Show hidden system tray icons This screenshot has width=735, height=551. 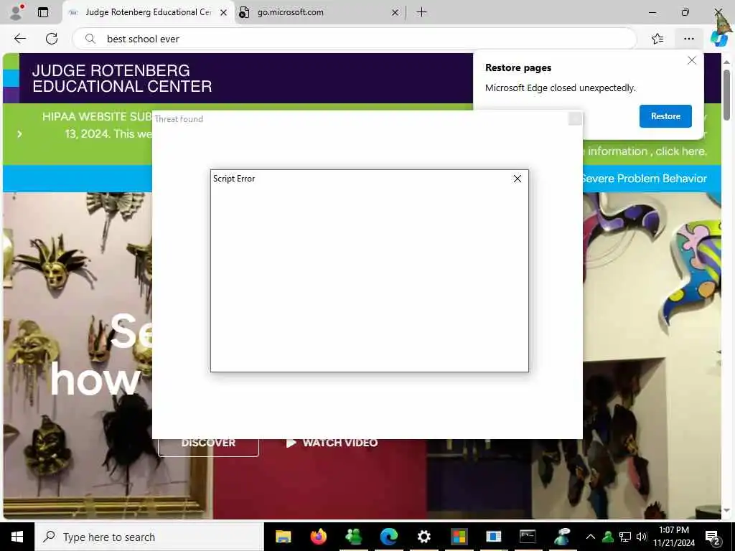point(591,537)
